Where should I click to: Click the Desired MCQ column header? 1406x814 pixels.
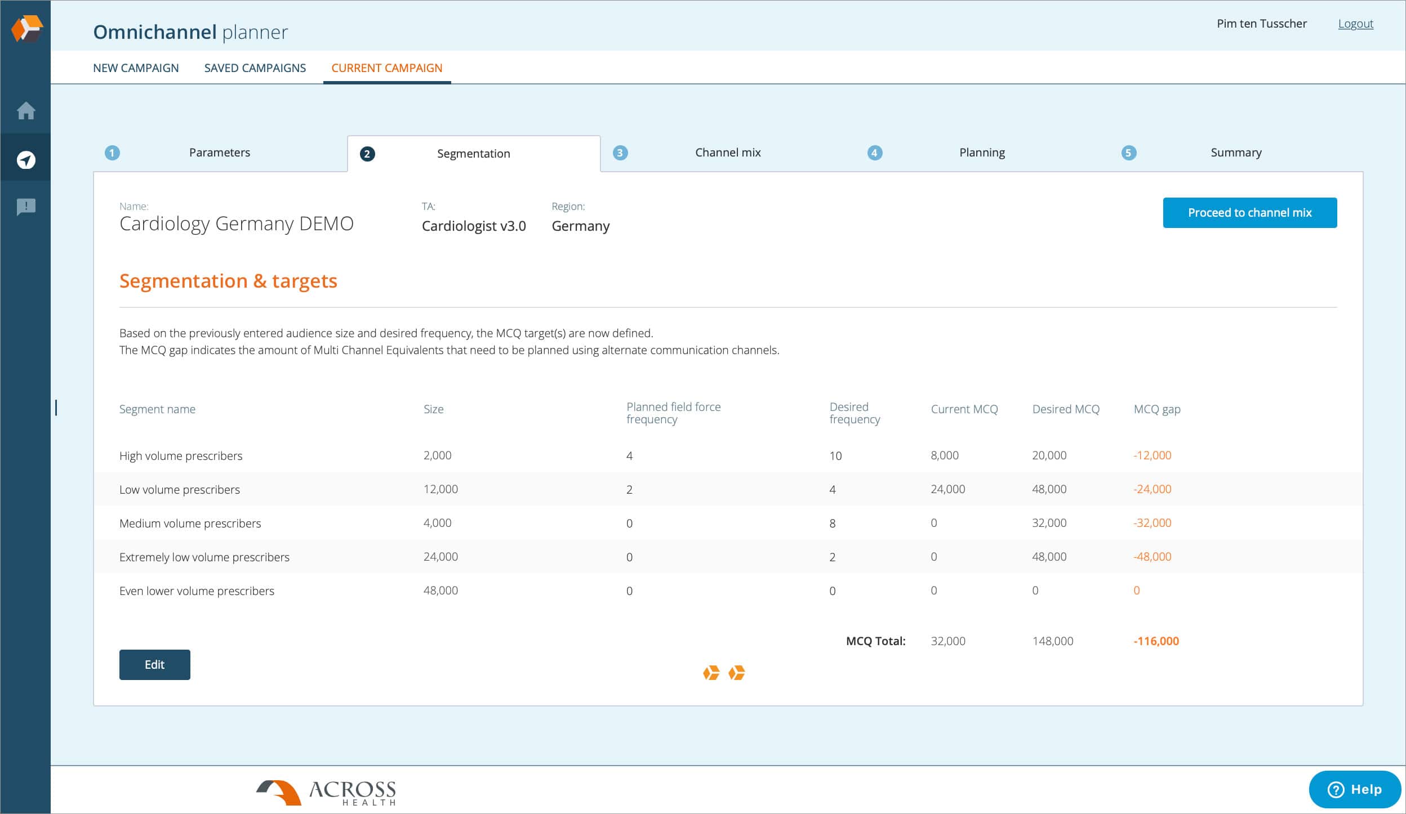1065,409
